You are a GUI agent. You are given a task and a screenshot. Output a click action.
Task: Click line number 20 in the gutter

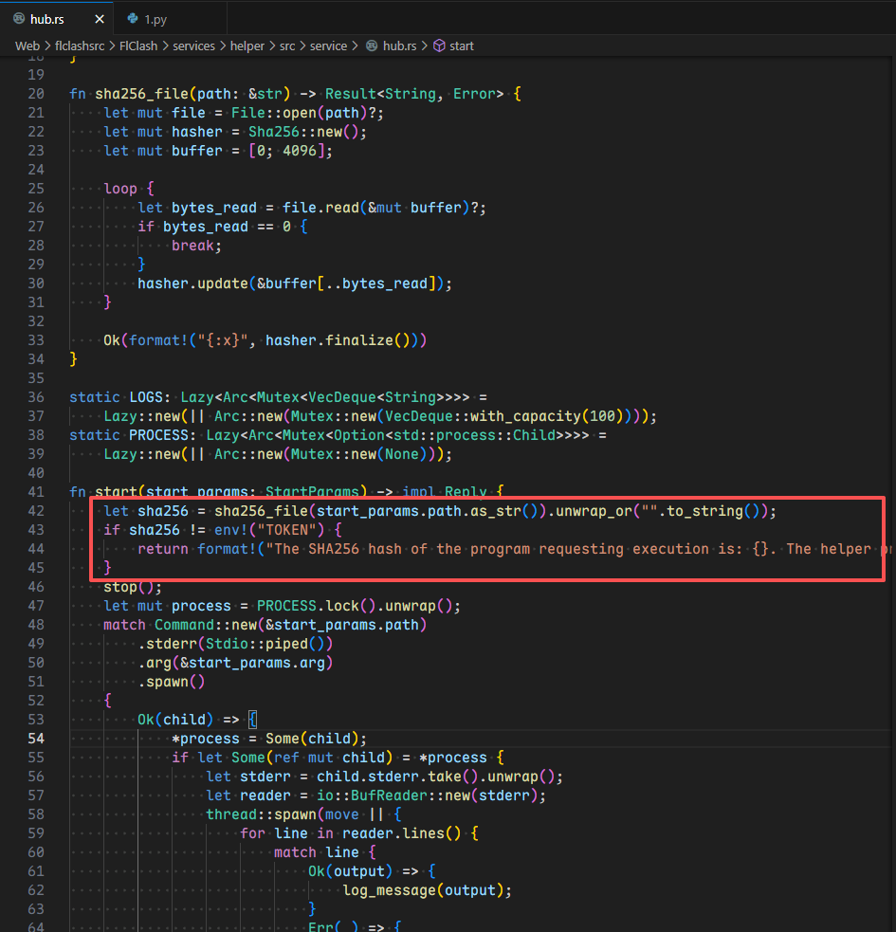36,94
